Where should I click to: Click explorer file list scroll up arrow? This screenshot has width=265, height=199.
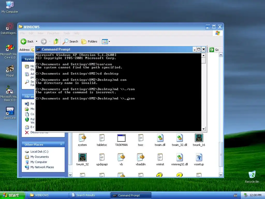click(221, 55)
